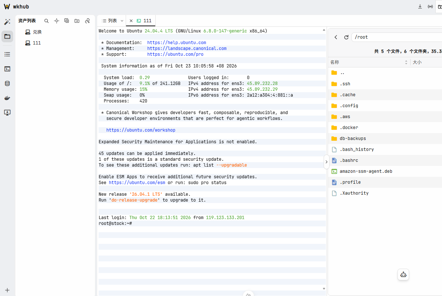Open the 列表 tab dropdown

point(122,21)
